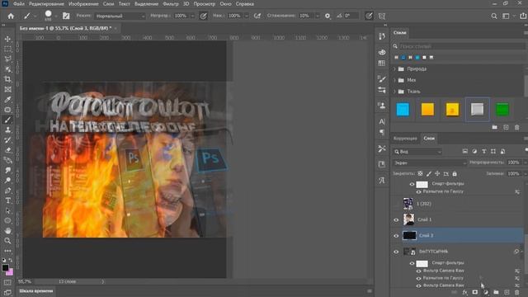Hide the smart object layer below Слой 3

396,252
